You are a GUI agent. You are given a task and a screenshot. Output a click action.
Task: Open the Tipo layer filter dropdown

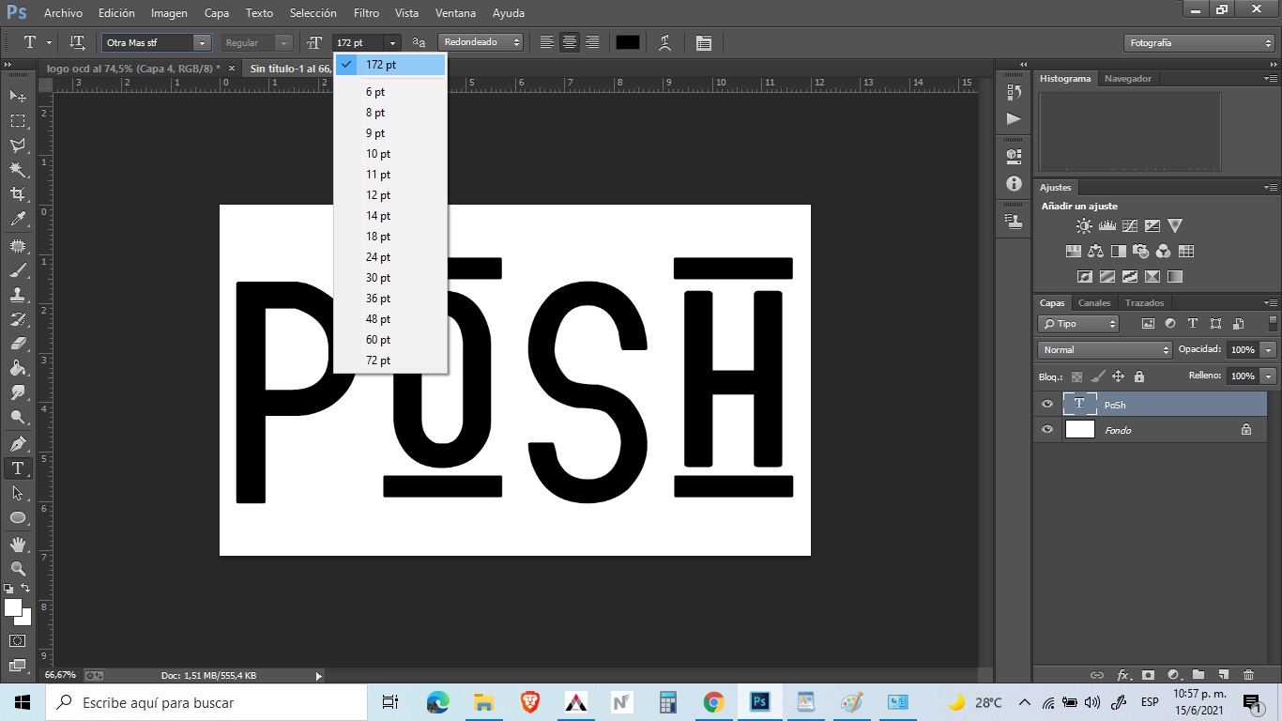point(1078,324)
